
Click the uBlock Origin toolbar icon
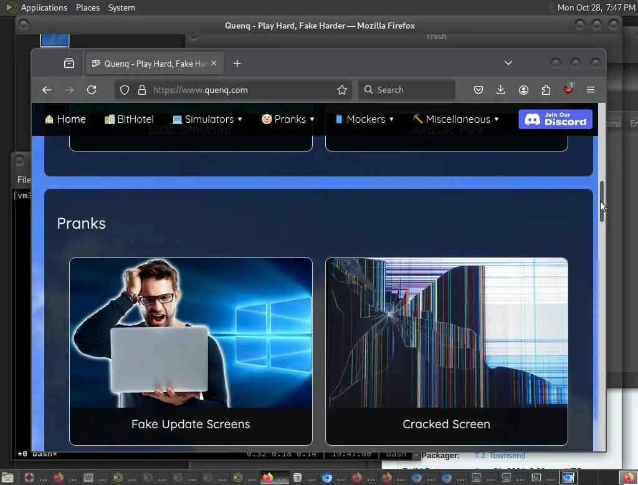click(568, 89)
